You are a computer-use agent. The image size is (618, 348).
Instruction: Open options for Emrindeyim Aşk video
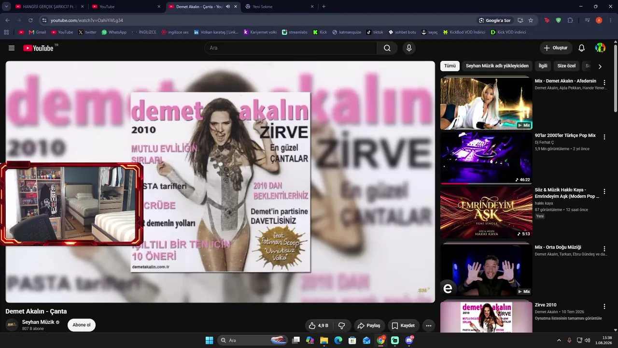pyautogui.click(x=604, y=192)
